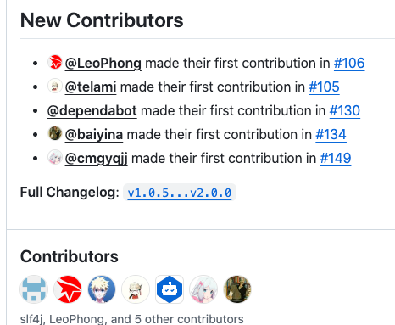
Task: Open the @cmgyqjj profile mention
Action: (97, 158)
